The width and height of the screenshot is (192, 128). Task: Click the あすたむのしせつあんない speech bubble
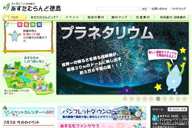34,59
